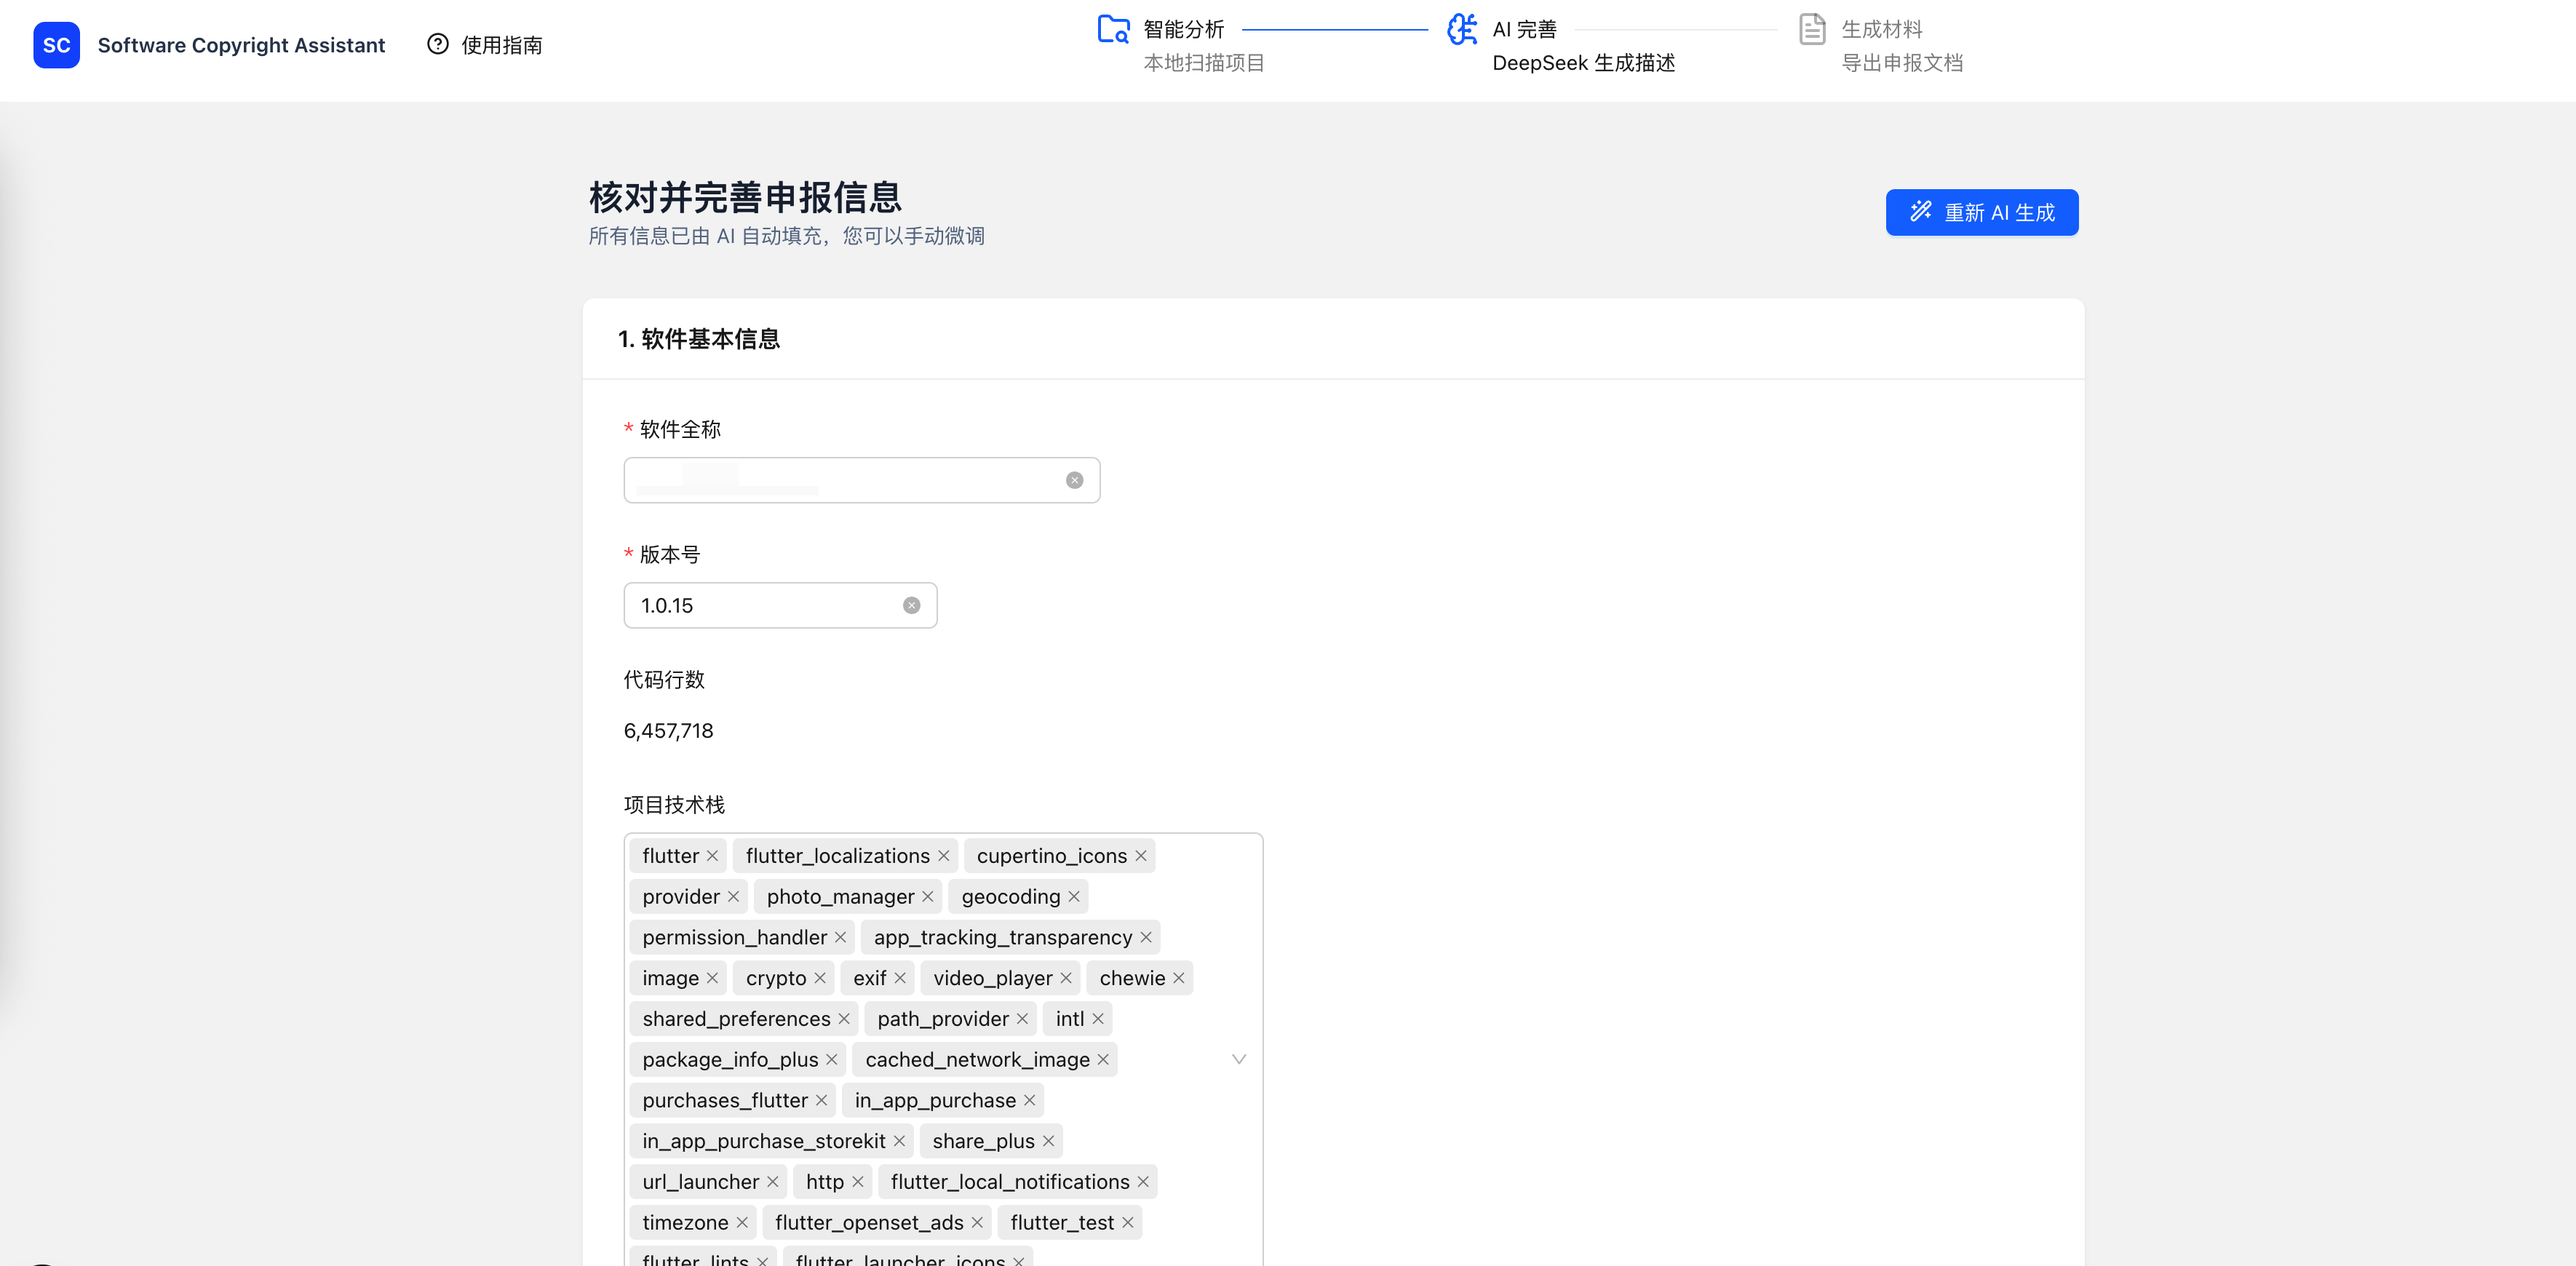Switch to 智能分析 step tab
Viewport: 2576px width, 1266px height.
click(1183, 30)
